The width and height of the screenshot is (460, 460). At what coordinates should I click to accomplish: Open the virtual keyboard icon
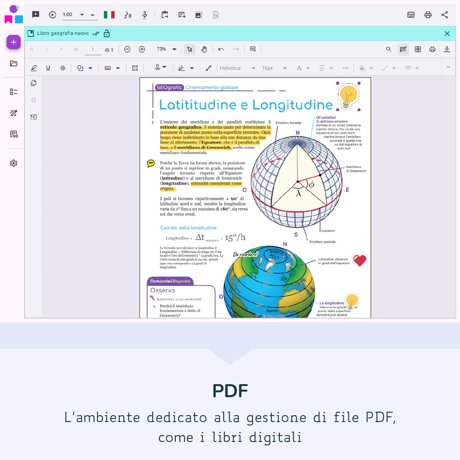point(411,15)
